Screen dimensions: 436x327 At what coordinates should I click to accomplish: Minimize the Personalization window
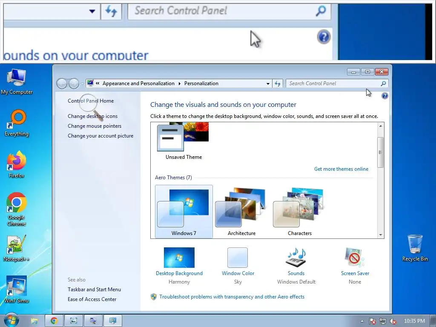point(353,72)
